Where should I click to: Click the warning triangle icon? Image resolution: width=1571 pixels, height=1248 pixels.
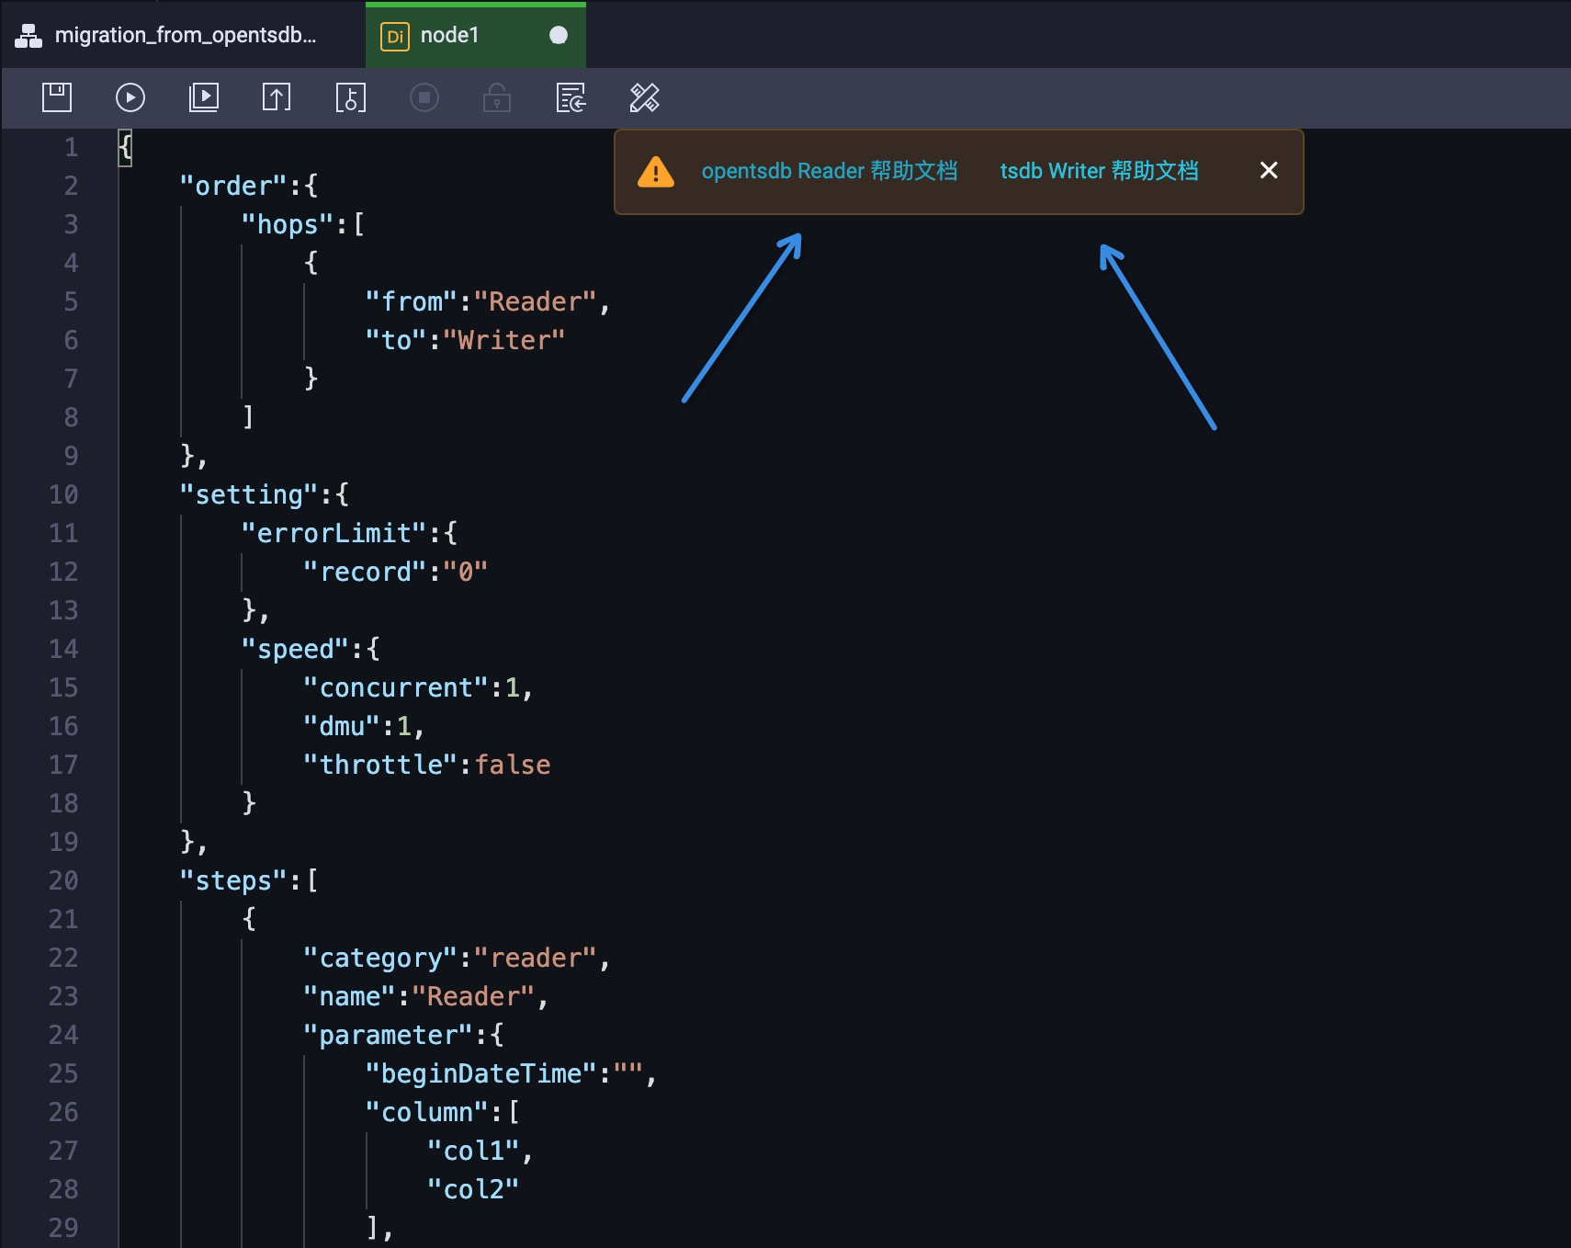(x=656, y=172)
